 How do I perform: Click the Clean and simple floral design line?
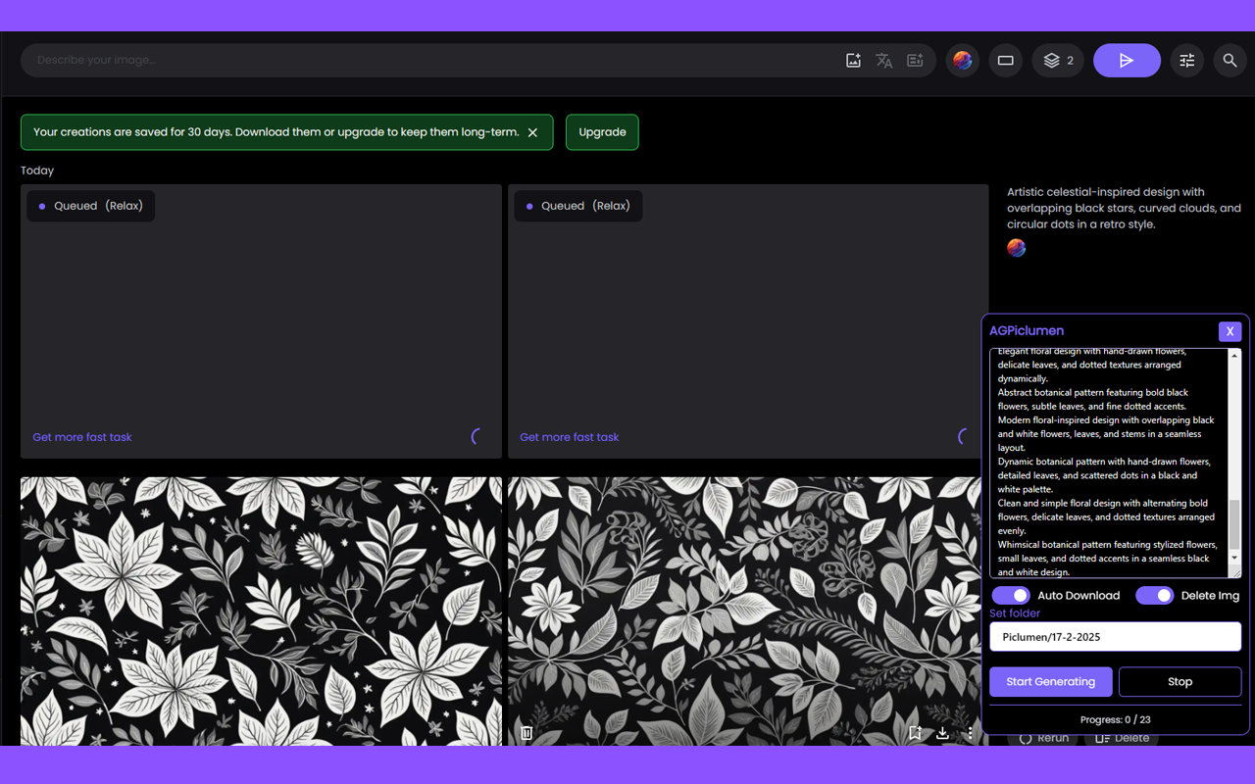1106,516
